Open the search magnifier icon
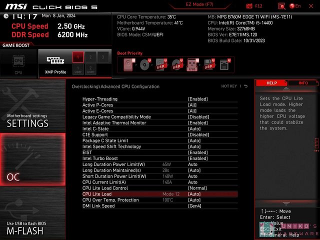 (x=281, y=6)
